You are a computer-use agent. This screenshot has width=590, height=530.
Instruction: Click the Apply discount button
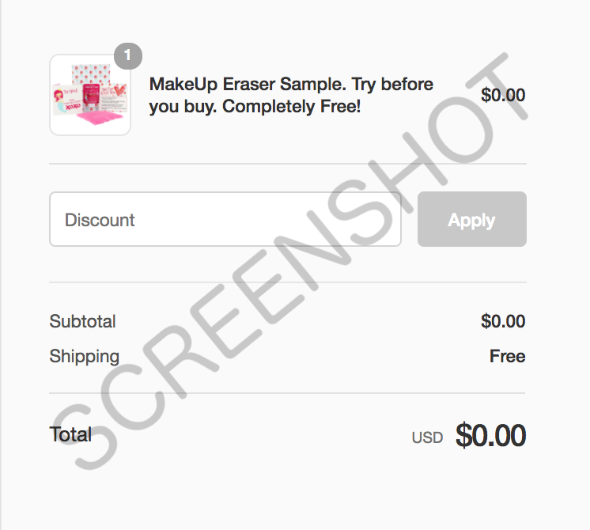point(472,219)
